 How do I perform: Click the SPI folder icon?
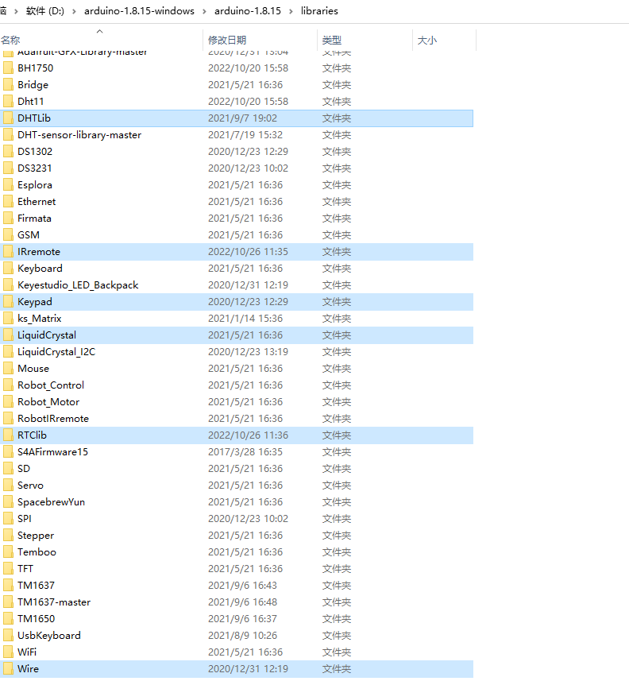tap(8, 519)
